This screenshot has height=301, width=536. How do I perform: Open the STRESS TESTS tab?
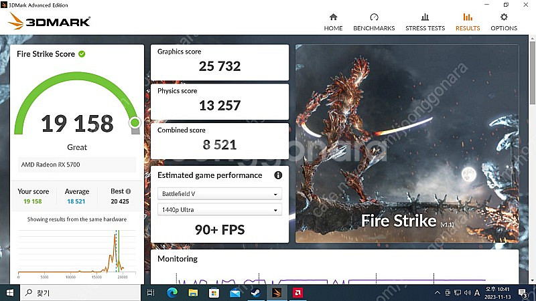click(x=425, y=22)
